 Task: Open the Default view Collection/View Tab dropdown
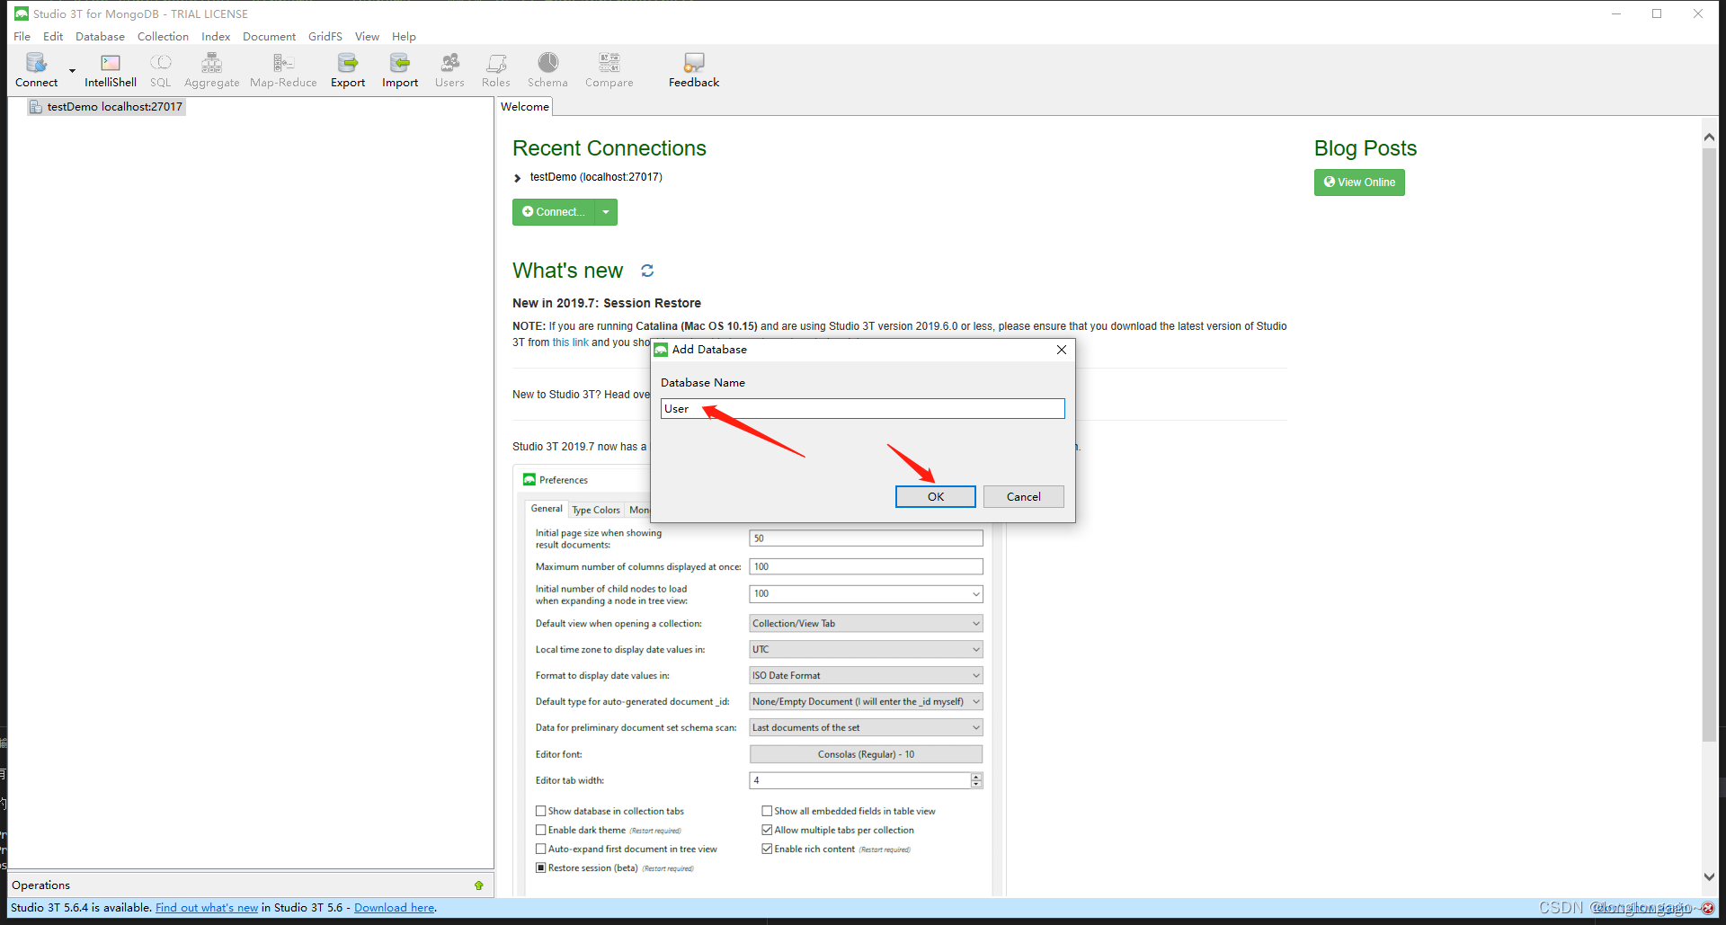point(866,624)
